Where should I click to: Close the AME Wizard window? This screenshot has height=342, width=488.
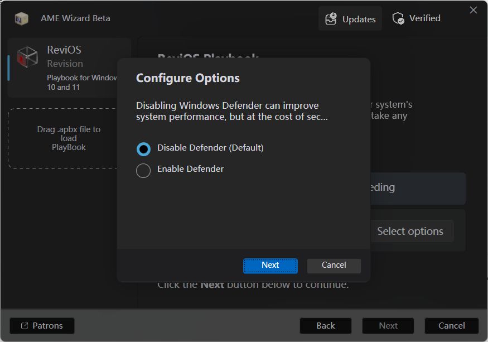tap(473, 10)
